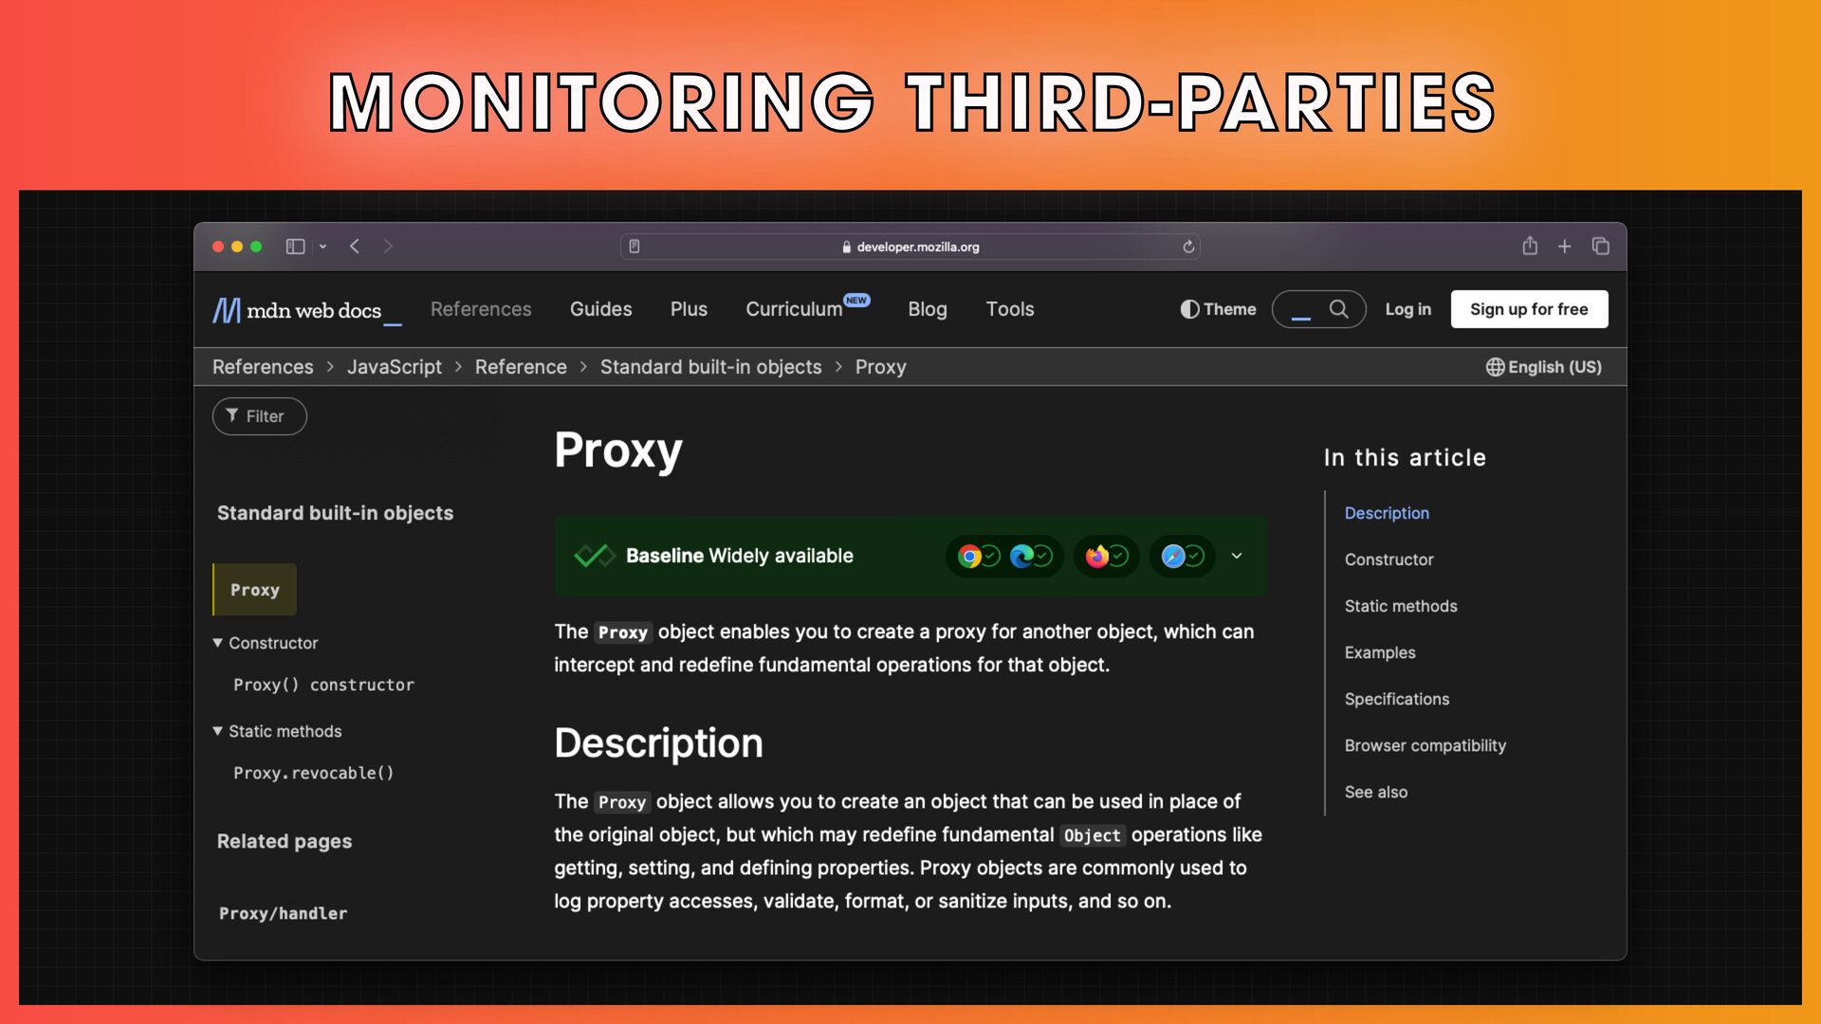Jump to Browser compatibility section link

coord(1425,745)
